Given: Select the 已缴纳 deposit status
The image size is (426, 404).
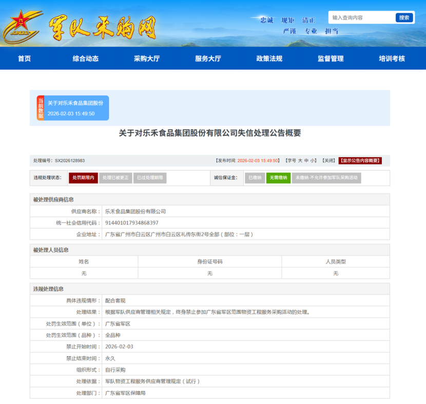Looking at the screenshot, I should pos(255,178).
